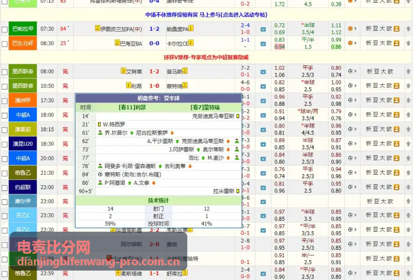
Task: Pin 格鲁乙 23:59 match with up arrow
Action: click(408, 273)
